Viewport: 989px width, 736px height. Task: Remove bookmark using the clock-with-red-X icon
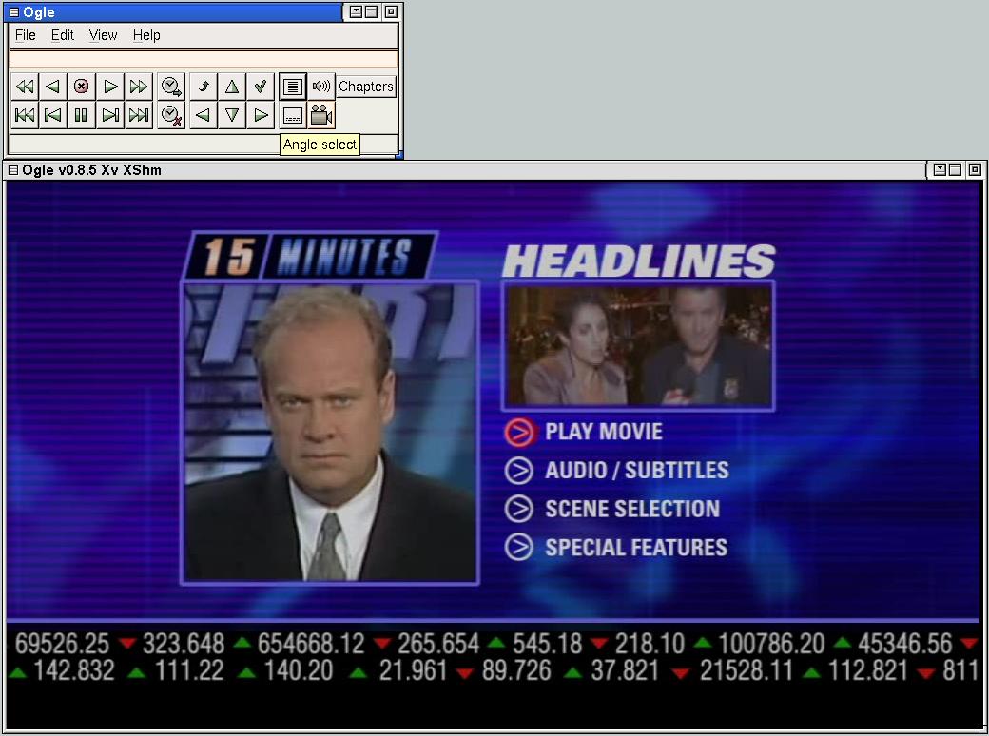coord(171,115)
